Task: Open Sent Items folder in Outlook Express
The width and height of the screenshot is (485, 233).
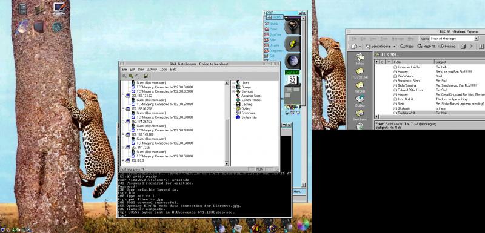Action: (360, 116)
